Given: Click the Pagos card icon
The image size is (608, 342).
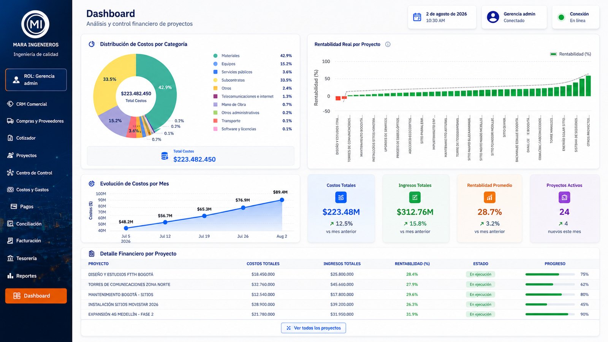Looking at the screenshot, I should tap(14, 206).
